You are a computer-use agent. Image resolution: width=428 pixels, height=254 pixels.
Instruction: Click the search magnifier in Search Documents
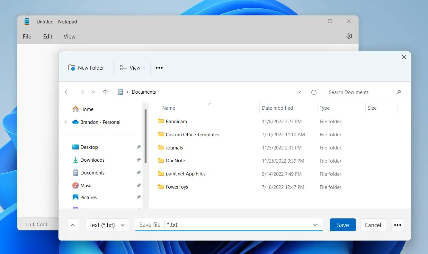(x=398, y=92)
